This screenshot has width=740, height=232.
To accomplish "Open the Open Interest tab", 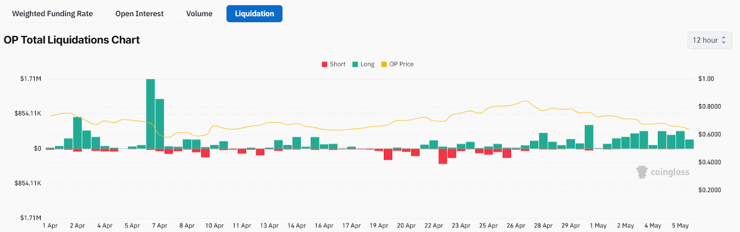I will 139,14.
